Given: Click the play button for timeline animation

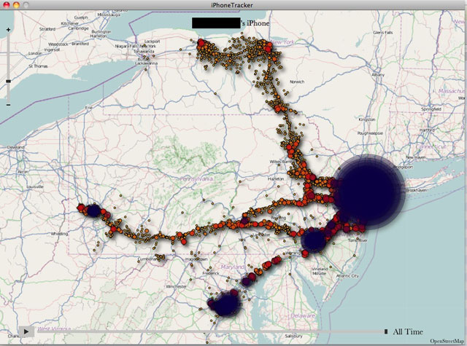Looking at the screenshot, I should tap(26, 331).
